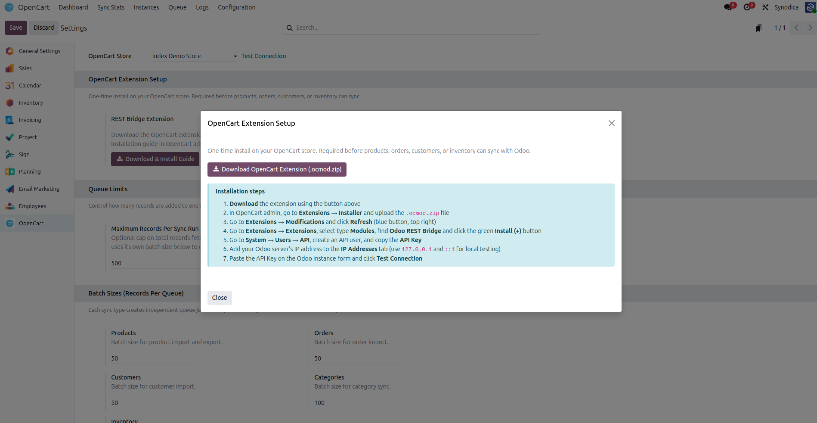Image resolution: width=817 pixels, height=423 pixels.
Task: Select the Invoicing icon in sidebar
Action: tap(9, 120)
